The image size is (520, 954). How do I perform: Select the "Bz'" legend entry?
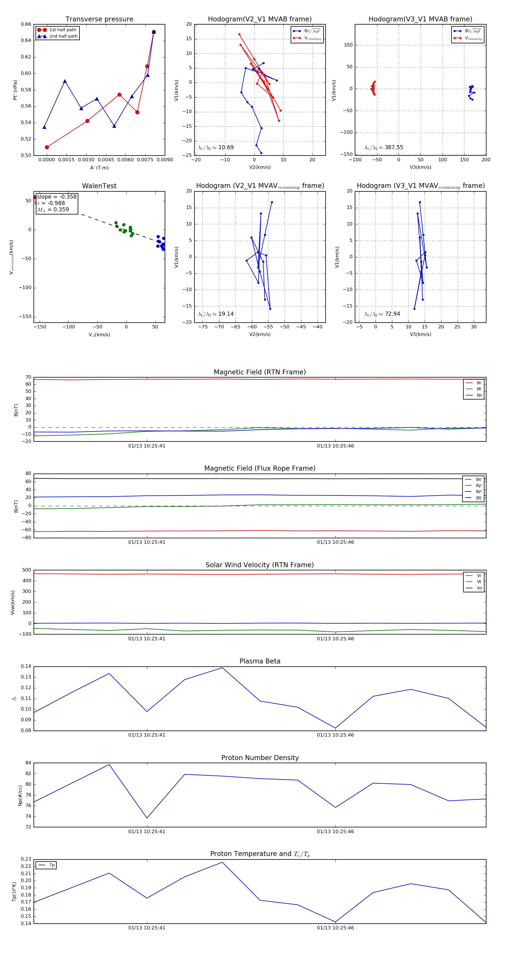coord(474,491)
